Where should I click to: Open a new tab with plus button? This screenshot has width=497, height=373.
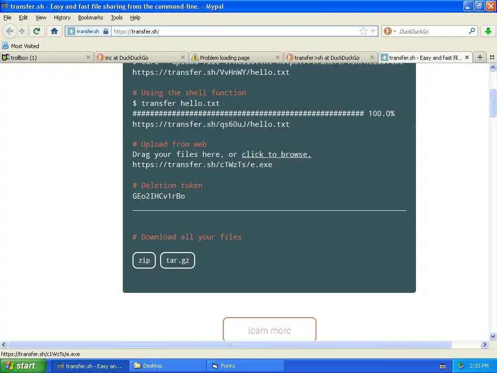tap(480, 57)
